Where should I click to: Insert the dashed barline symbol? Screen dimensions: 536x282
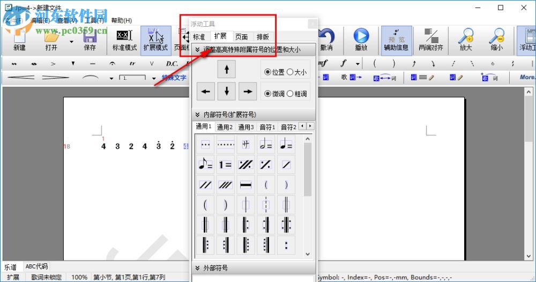[266, 205]
